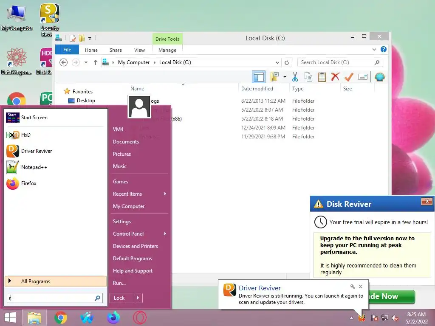This screenshot has height=326, width=435.
Task: Expand All Programs list
Action: click(56, 281)
